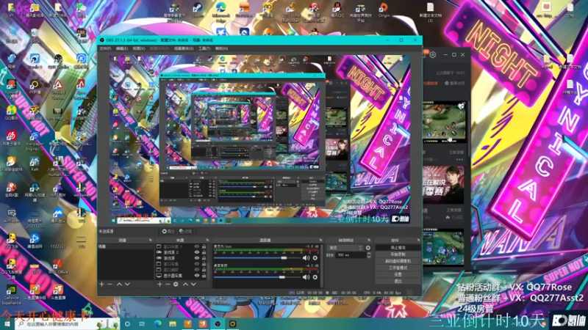Move the scene up in the Scenes list

pos(119,285)
